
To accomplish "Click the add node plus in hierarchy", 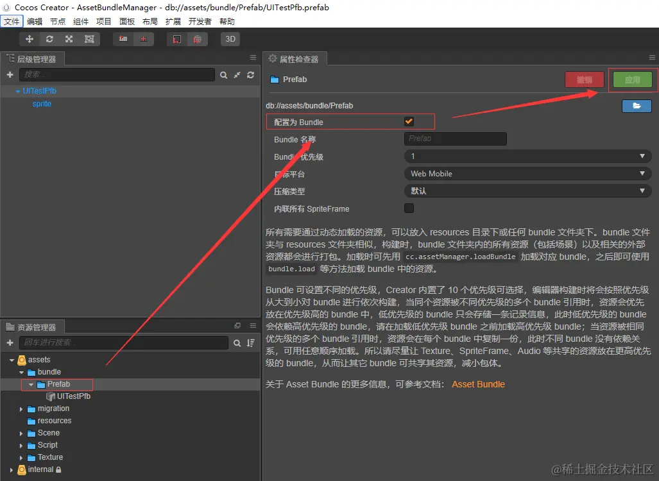I will tap(10, 75).
